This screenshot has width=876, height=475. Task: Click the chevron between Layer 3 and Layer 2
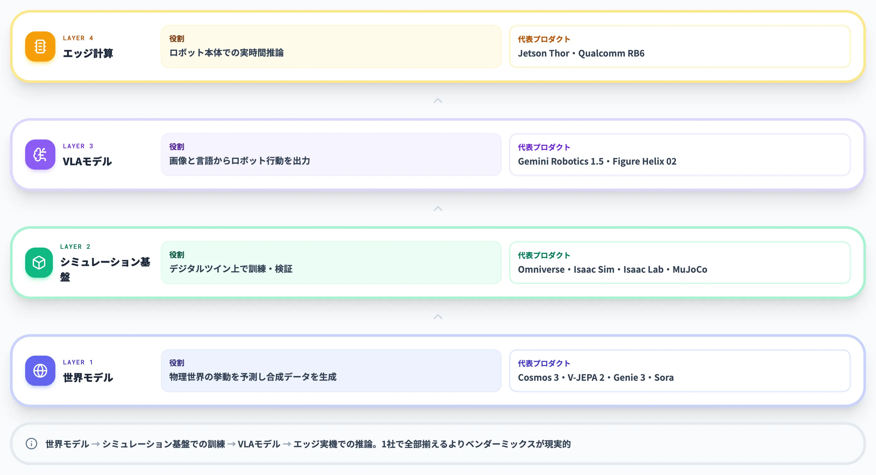tap(438, 209)
